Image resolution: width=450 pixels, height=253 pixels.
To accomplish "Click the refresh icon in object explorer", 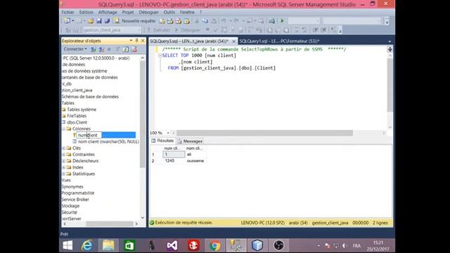I will coord(126,49).
